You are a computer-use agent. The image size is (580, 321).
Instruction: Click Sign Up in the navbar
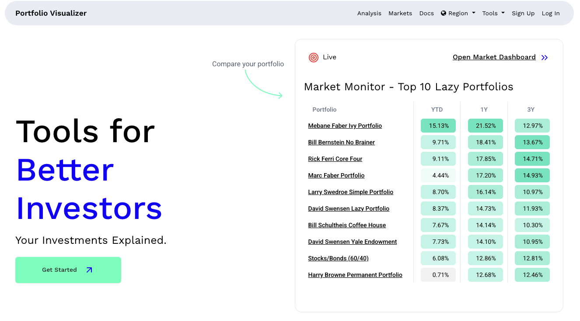[x=523, y=13]
